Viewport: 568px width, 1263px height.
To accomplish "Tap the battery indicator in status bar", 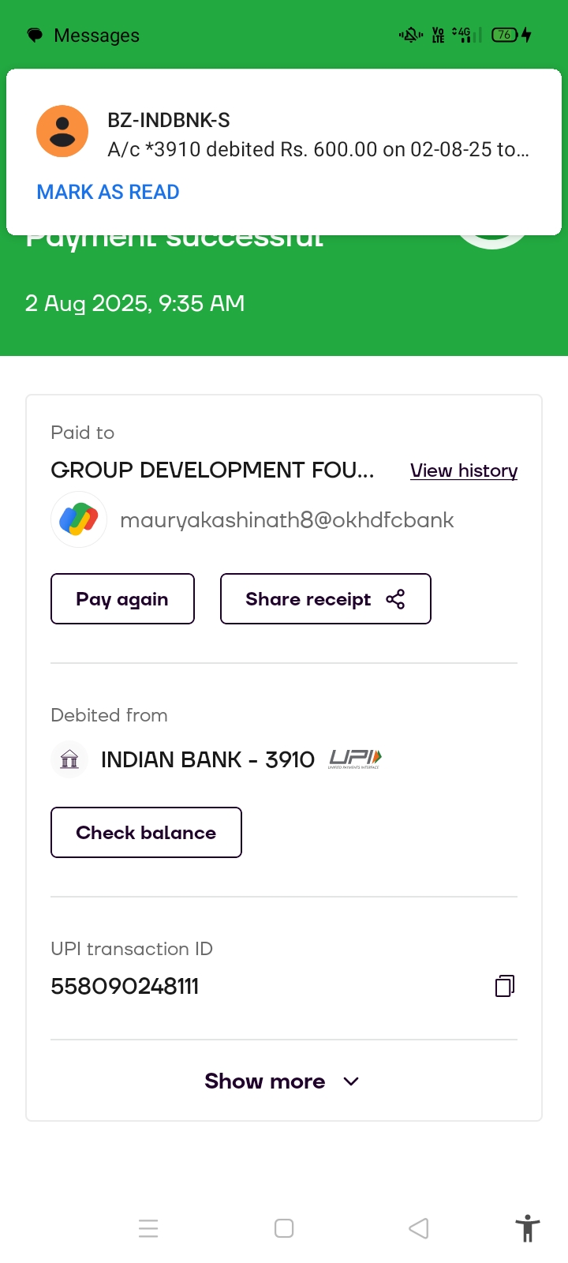I will [505, 35].
